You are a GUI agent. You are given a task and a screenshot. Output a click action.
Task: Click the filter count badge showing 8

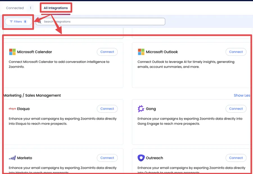[x=25, y=21]
